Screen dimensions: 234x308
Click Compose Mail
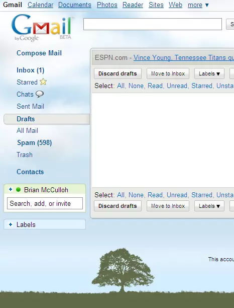point(39,53)
